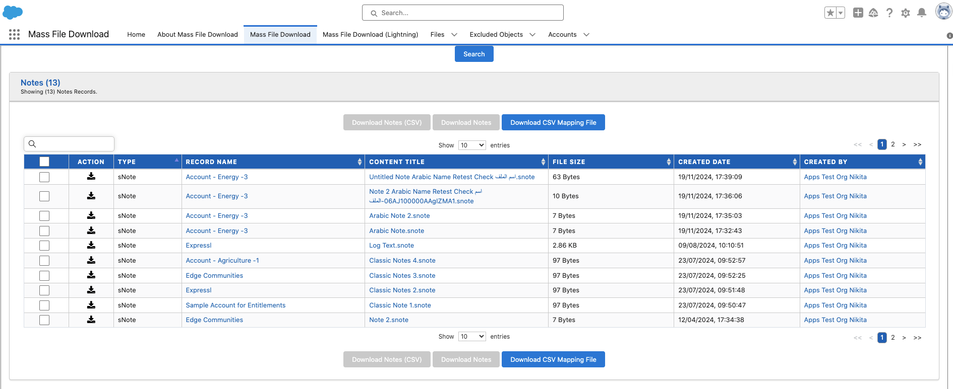Open the user profile avatar
953x389 pixels.
tap(943, 12)
